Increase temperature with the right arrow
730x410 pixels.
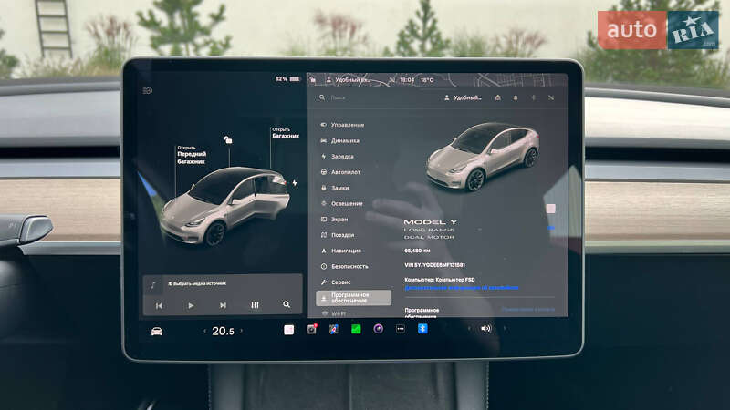[244, 331]
